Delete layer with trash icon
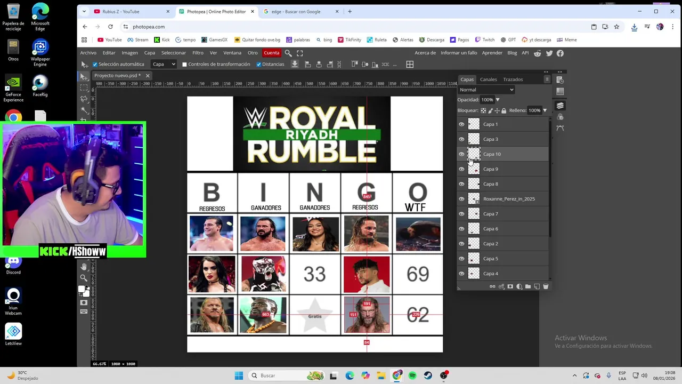This screenshot has width=682, height=384. 546,286
